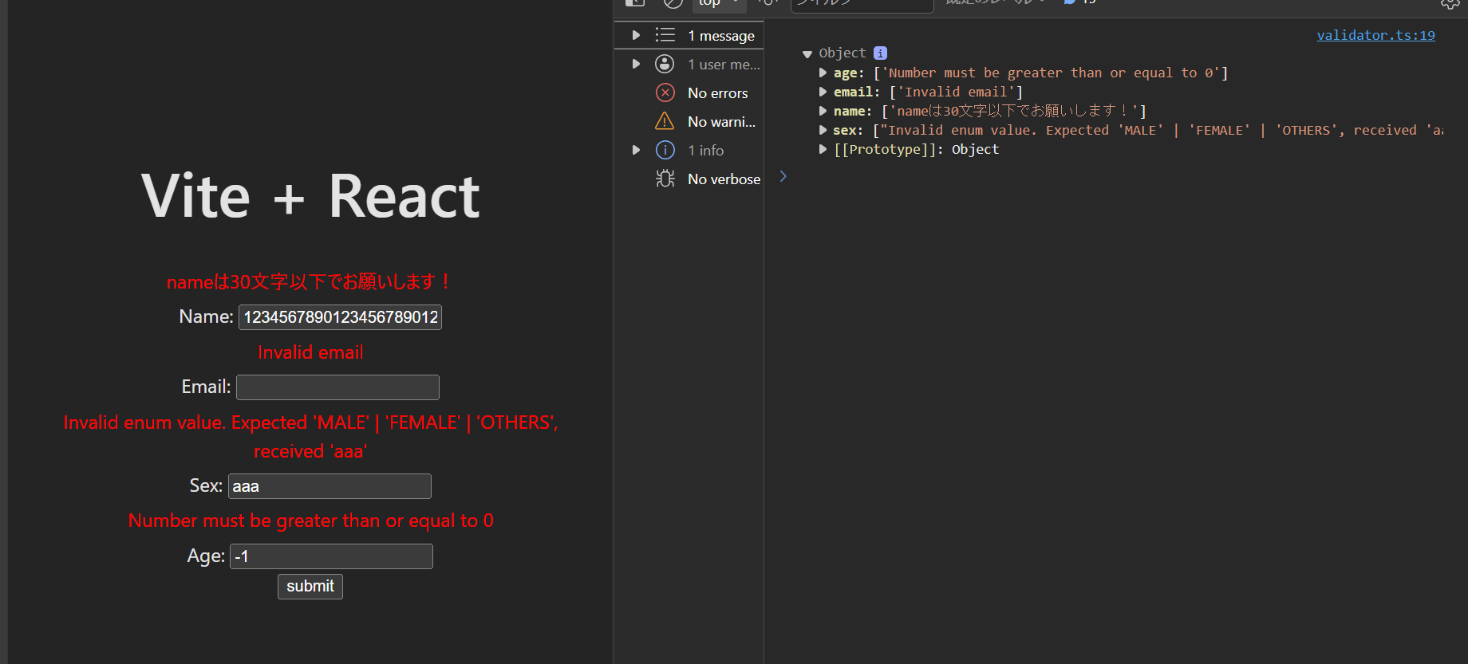Select the '1 user me...' filter row

click(x=689, y=64)
